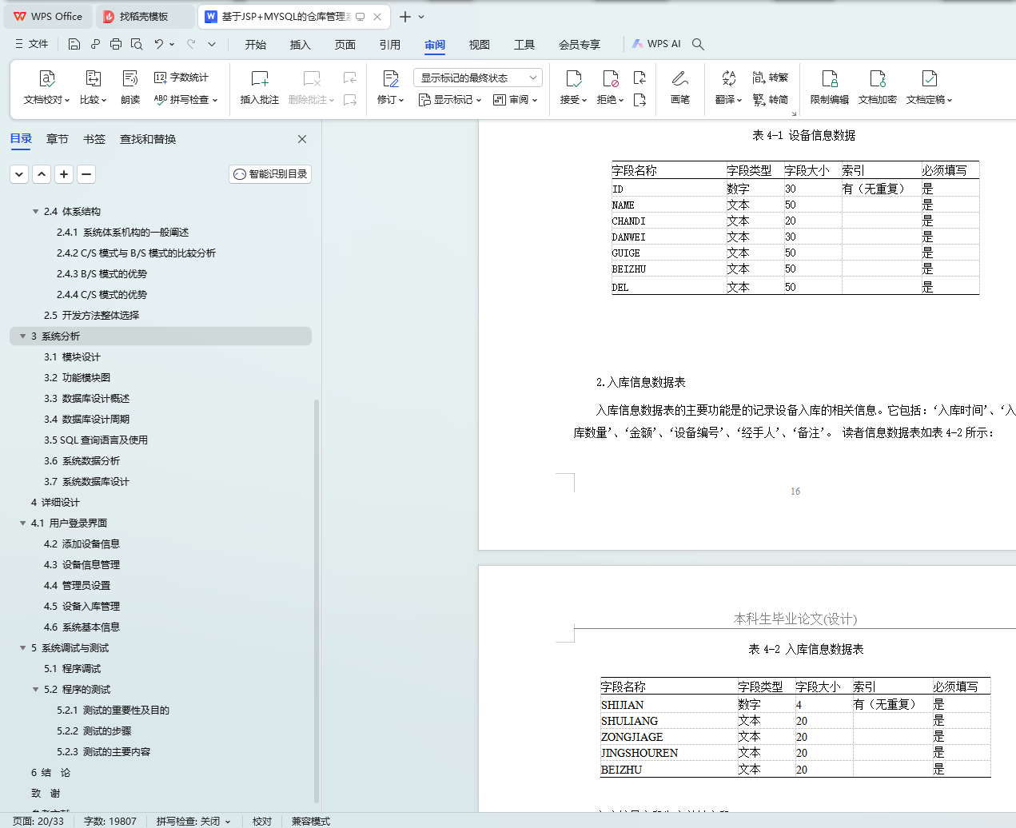Click the save icon in quick access bar
Image resolution: width=1016 pixels, height=828 pixels.
click(74, 44)
